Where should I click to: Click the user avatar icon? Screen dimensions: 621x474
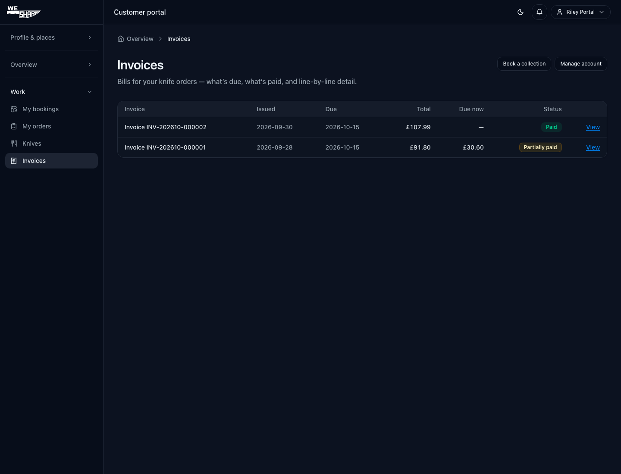560,12
